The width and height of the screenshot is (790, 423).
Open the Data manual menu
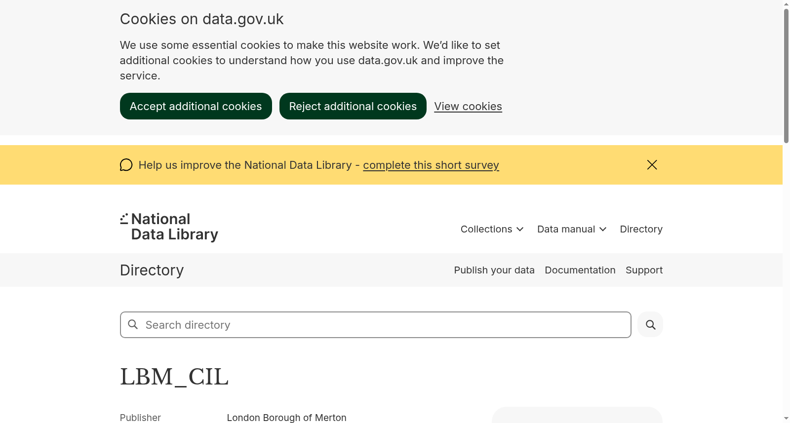[572, 229]
